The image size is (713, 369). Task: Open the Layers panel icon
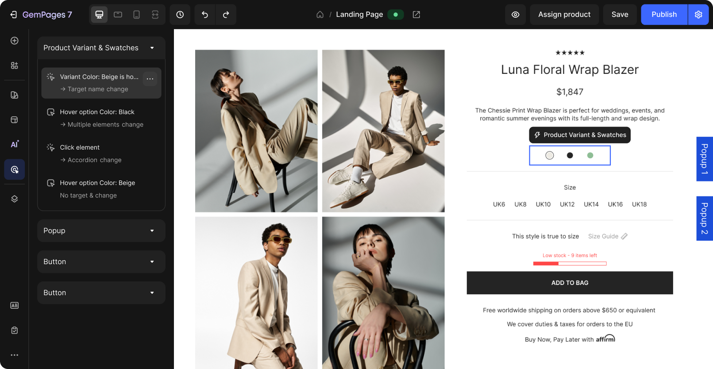coord(15,199)
